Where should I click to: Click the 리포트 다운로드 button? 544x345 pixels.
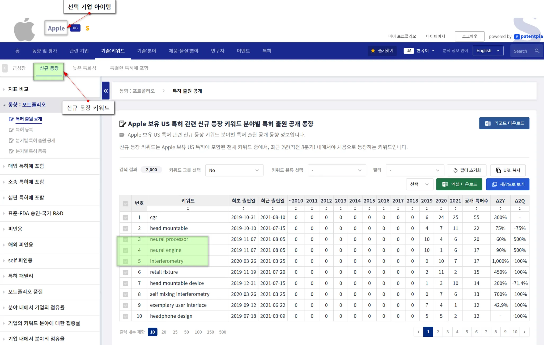tap(504, 123)
